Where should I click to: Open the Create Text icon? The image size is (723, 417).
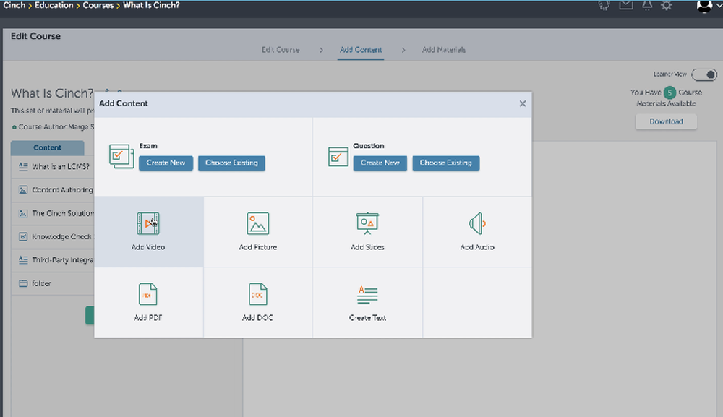(367, 295)
